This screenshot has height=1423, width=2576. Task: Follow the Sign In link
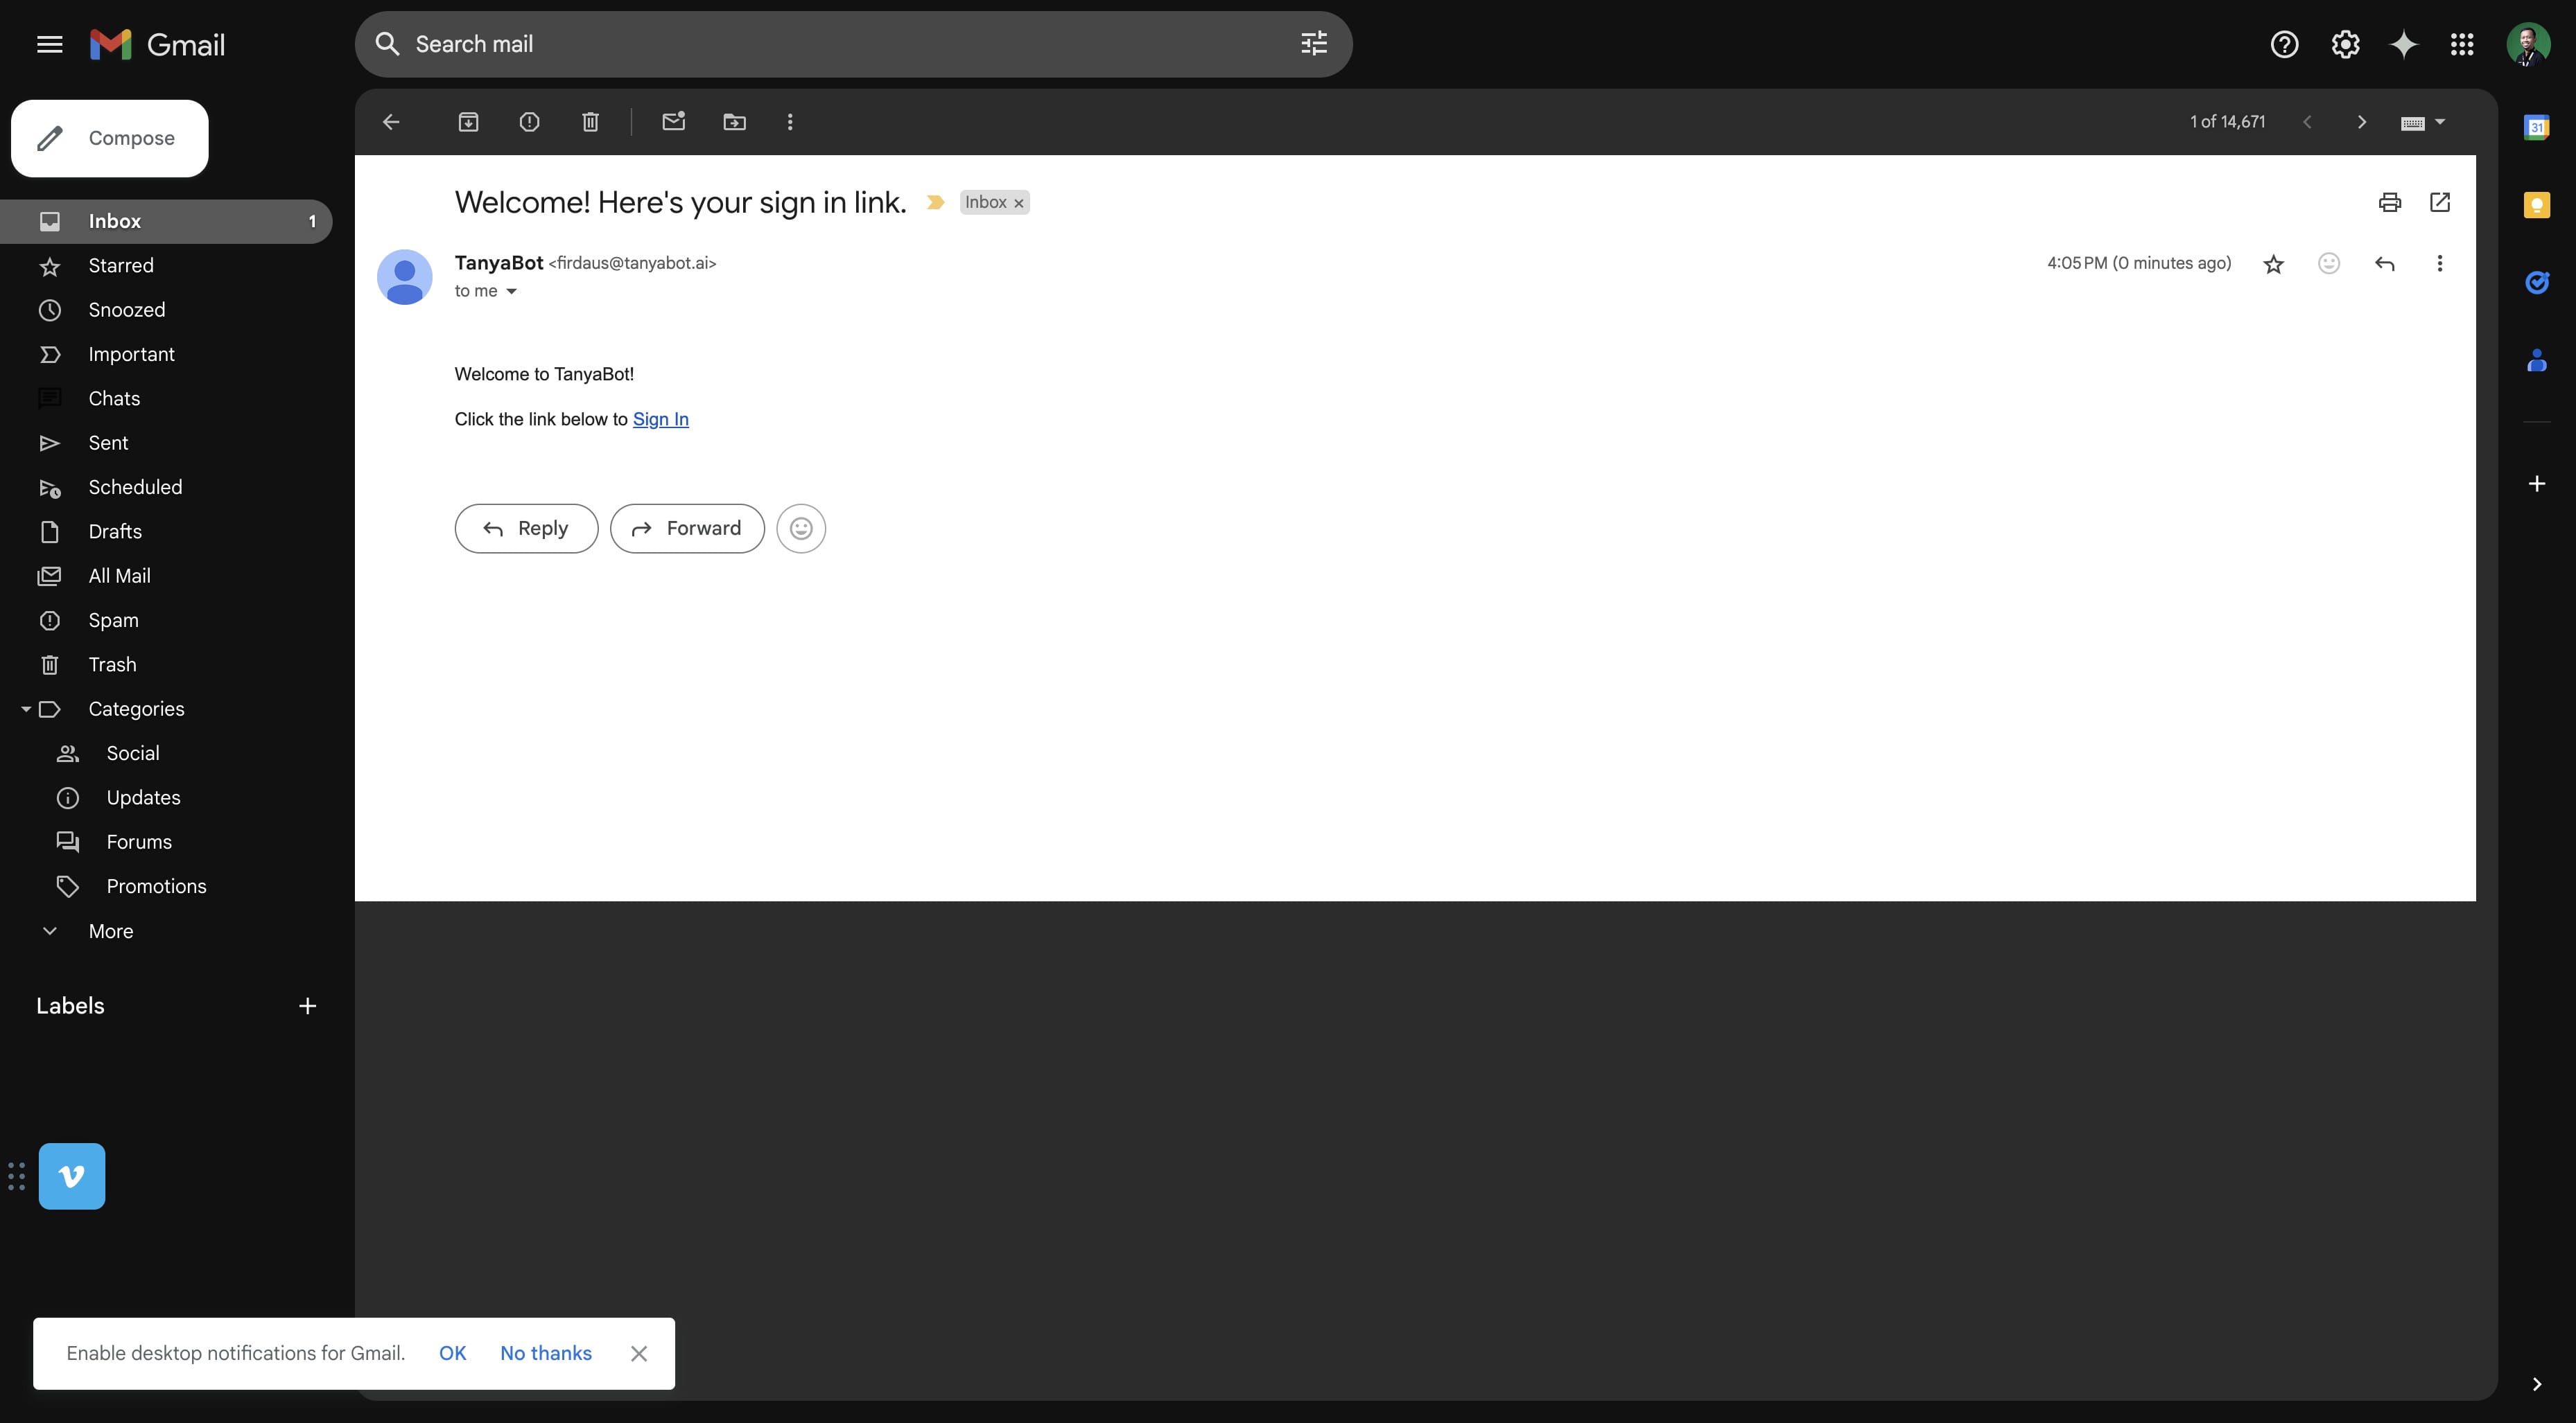pos(660,418)
